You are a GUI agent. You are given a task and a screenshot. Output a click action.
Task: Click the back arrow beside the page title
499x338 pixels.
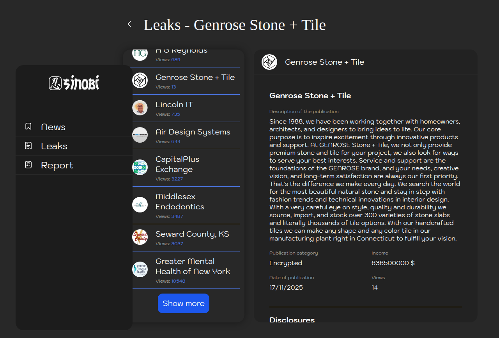(129, 24)
